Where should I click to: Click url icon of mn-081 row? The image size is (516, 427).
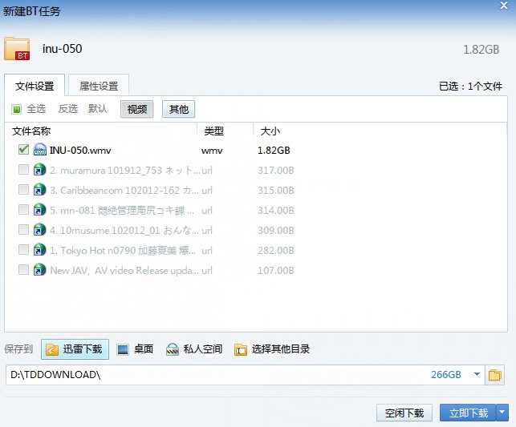click(40, 210)
